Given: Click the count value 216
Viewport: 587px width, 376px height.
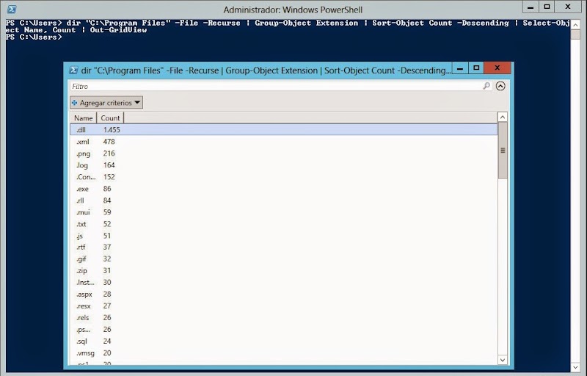Looking at the screenshot, I should [x=109, y=153].
